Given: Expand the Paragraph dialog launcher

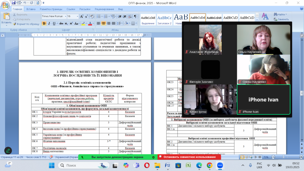Looking at the screenshot, I should pyautogui.click(x=137, y=30).
